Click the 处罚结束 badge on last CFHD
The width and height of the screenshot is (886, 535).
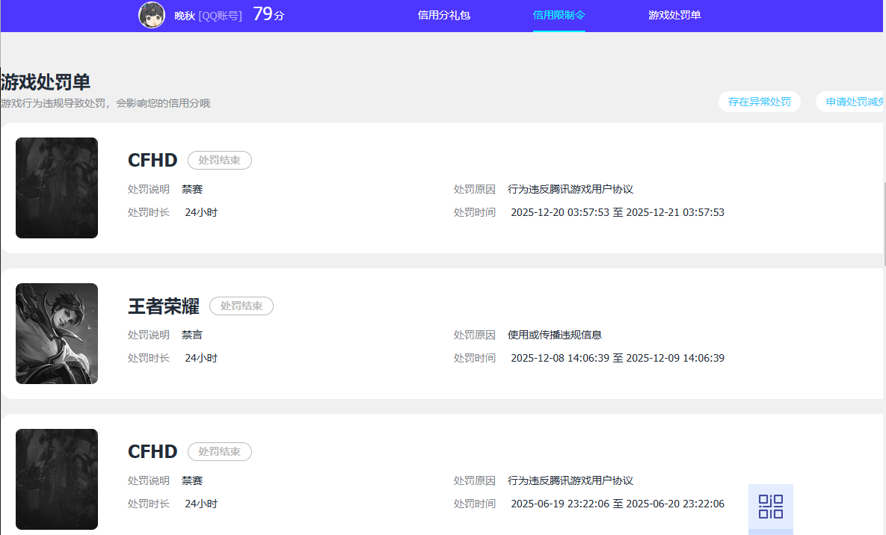[219, 452]
